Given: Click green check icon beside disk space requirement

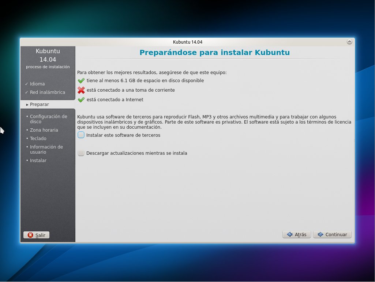Looking at the screenshot, I should [x=81, y=81].
